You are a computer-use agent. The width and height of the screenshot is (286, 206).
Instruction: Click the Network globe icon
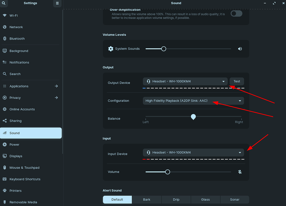(5, 27)
